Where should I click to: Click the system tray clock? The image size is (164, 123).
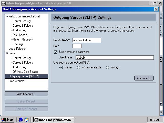[x=155, y=120]
